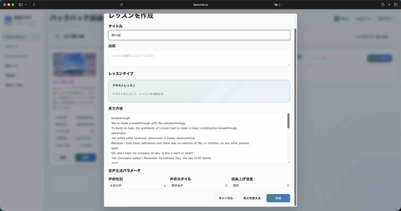Viewport: 401px width, 211px height.
Task: Click the 'All Hallows' Day' sentence line
Action: click(x=161, y=158)
